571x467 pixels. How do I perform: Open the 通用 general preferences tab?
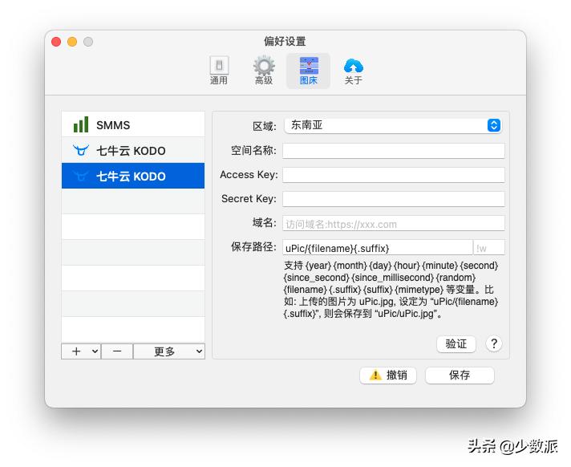click(219, 71)
